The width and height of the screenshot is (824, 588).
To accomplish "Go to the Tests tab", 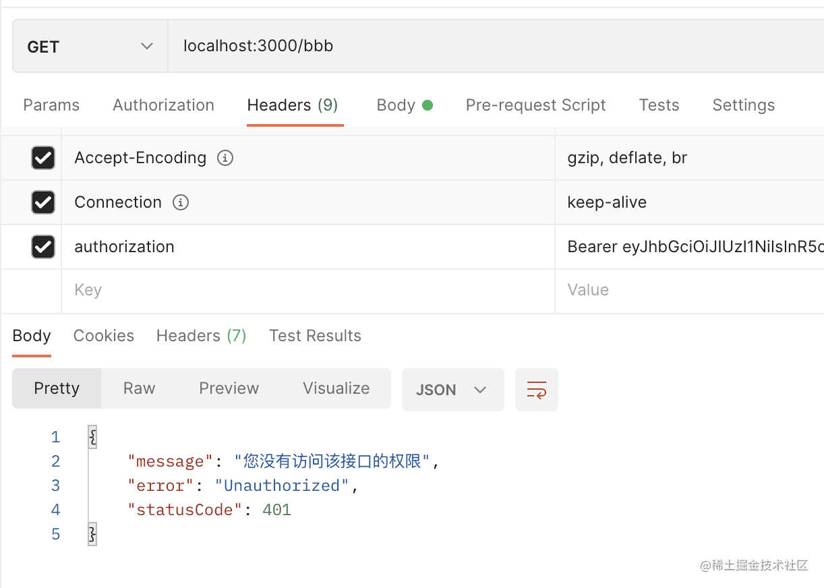I will tap(659, 105).
